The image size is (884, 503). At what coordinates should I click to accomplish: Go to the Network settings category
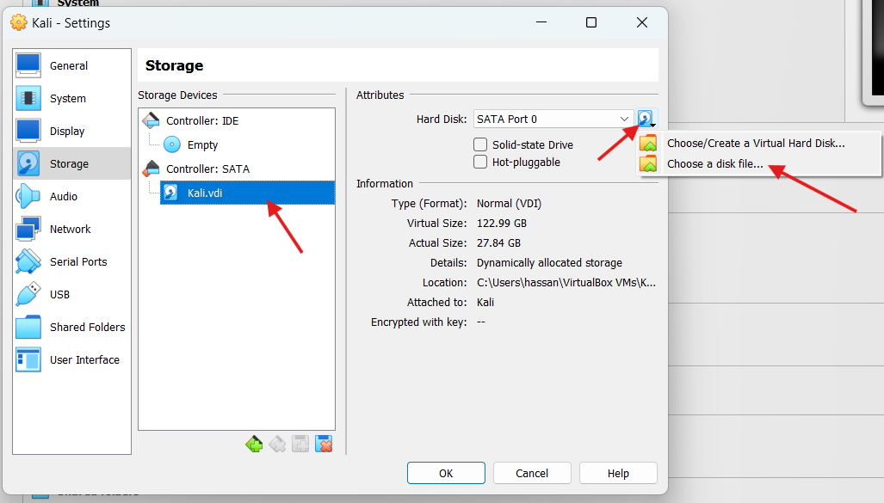pyautogui.click(x=71, y=230)
